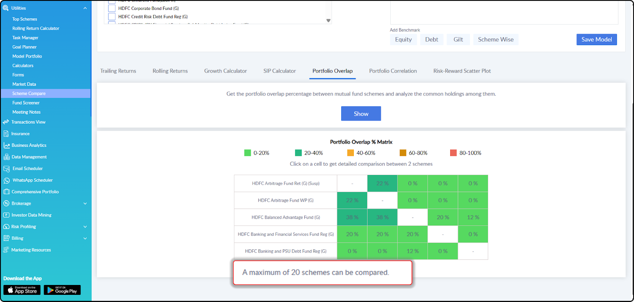The image size is (634, 302).
Task: Tick the HDFC Credit Risk Debt Fund checkbox
Action: [112, 17]
